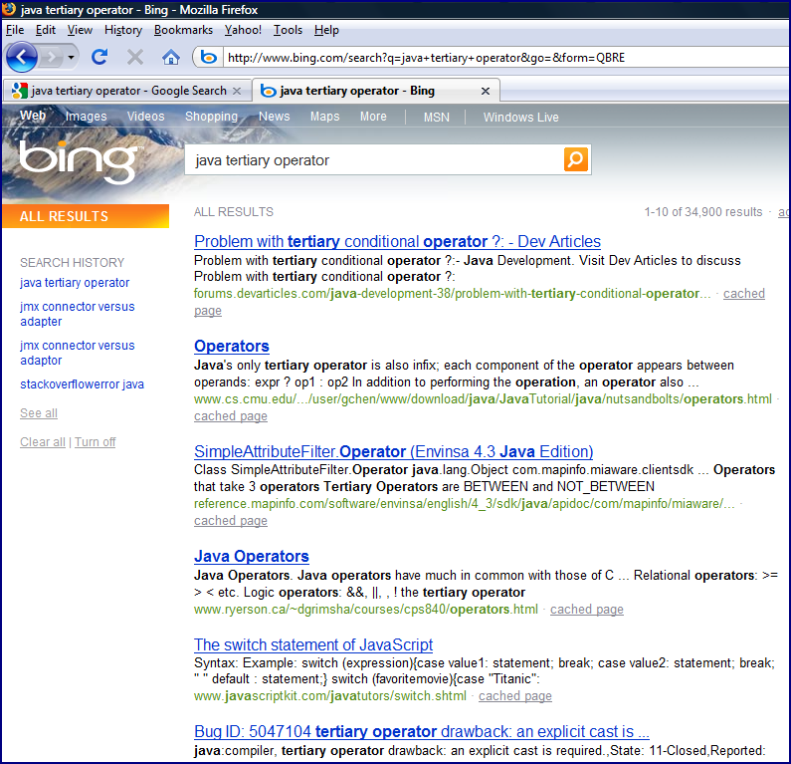This screenshot has width=791, height=764.
Task: Open the Bookmarks menu
Action: pos(183,30)
